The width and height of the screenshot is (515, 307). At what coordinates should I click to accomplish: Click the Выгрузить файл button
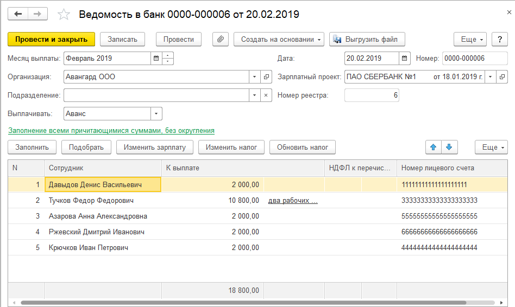pyautogui.click(x=367, y=40)
